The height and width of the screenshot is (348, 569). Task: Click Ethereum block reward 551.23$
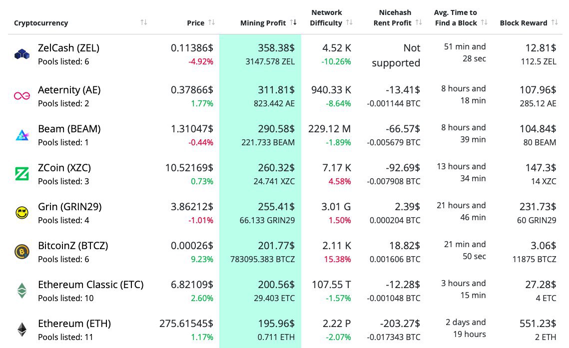coord(538,324)
